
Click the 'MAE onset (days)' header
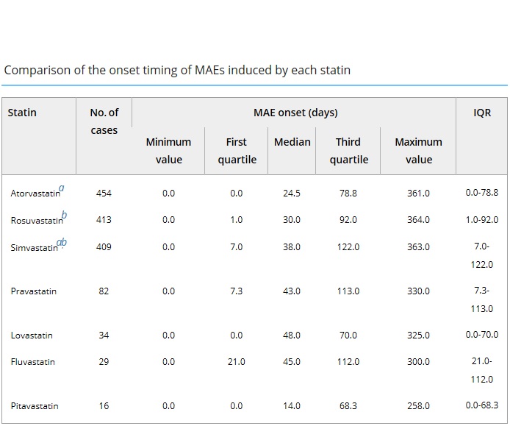295,113
